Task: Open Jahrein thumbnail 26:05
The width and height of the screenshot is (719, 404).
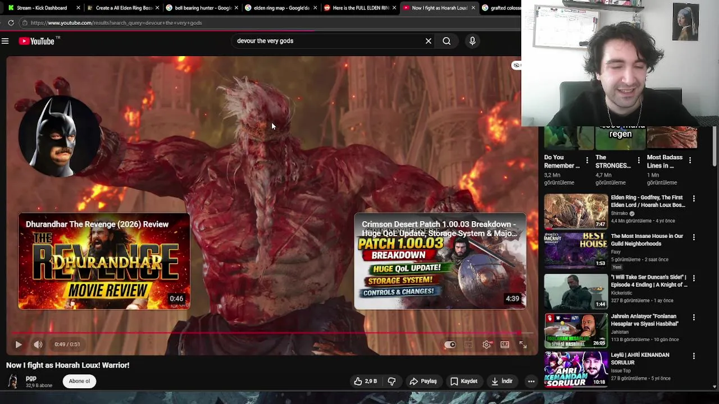Action: pyautogui.click(x=576, y=330)
